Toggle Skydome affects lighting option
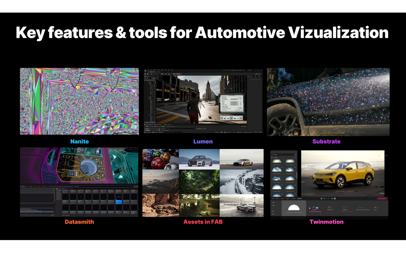 360,207
